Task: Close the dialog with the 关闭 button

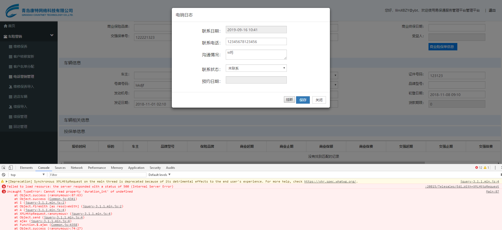Action: coord(319,100)
